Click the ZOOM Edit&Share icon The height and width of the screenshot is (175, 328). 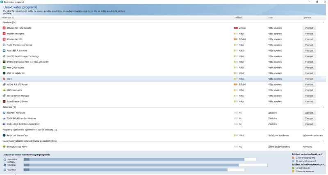(x=4, y=119)
